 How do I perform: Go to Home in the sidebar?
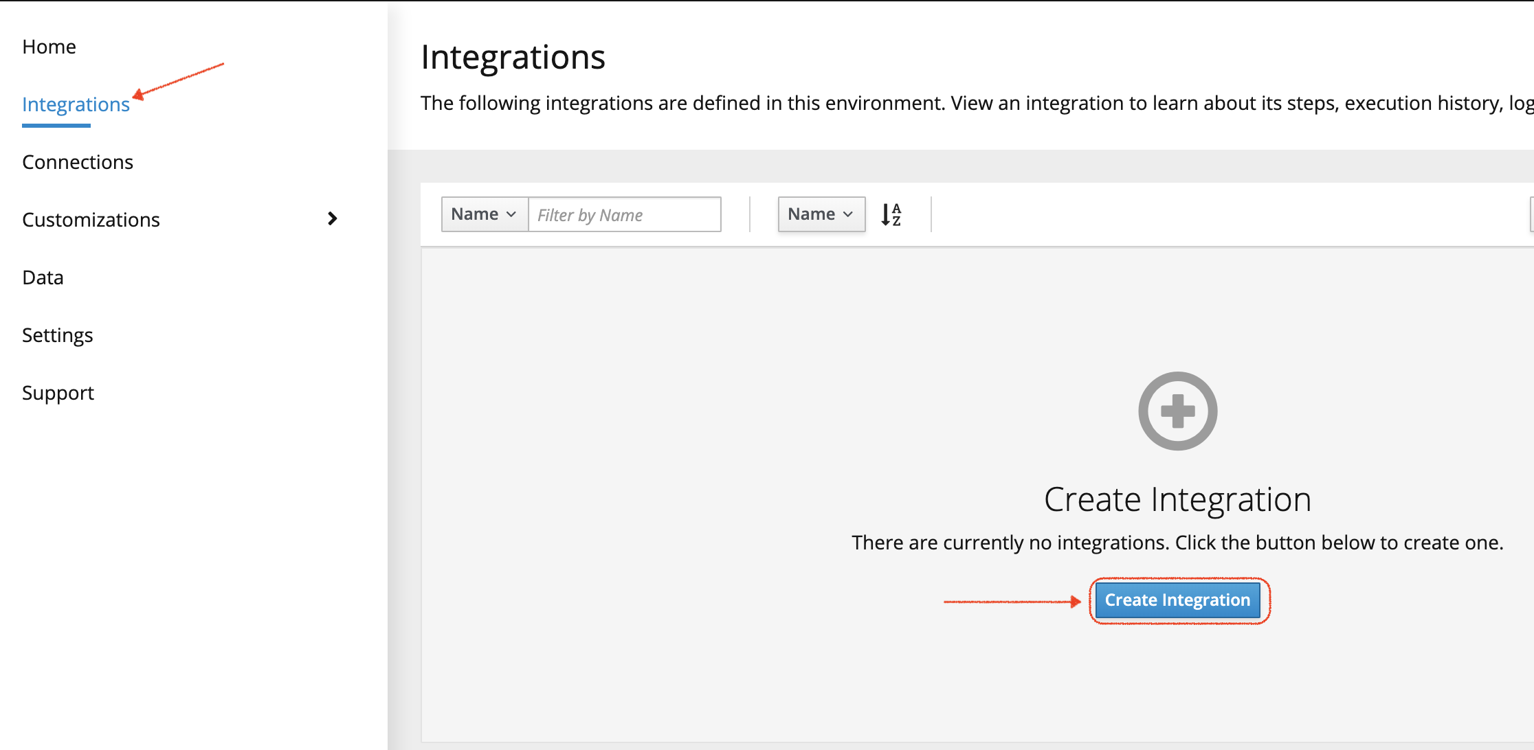coord(49,47)
